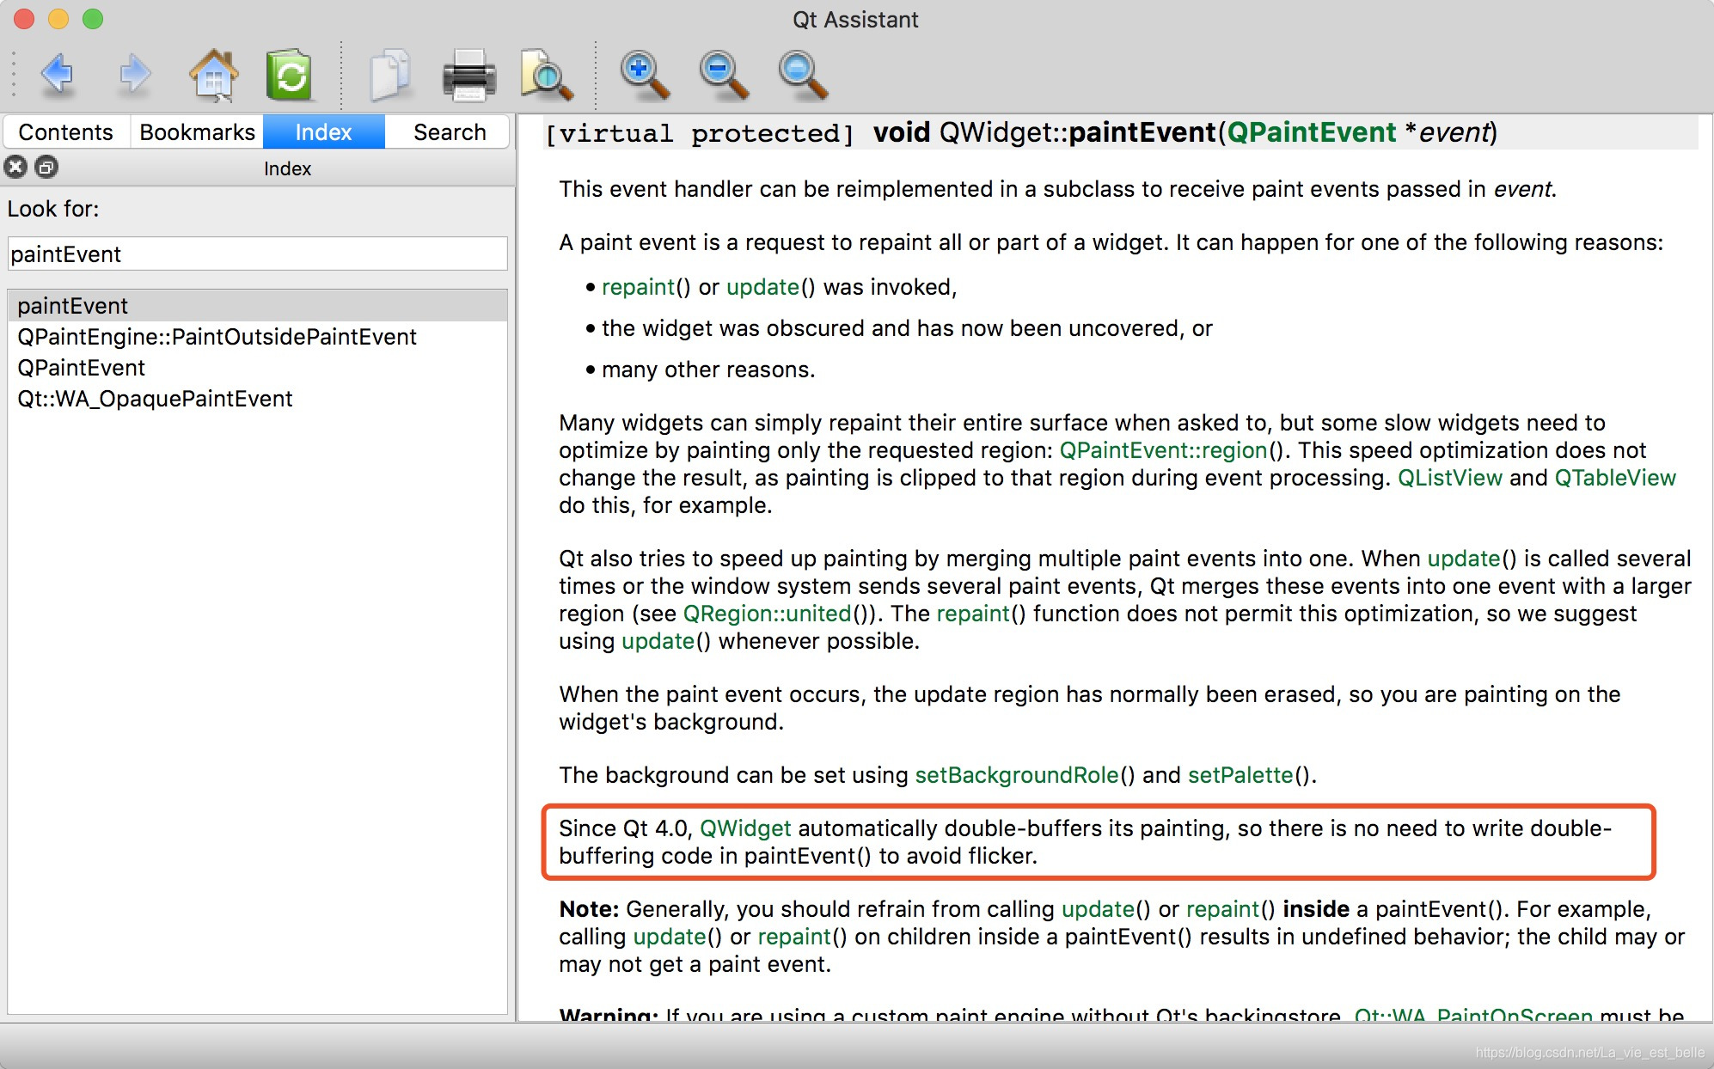The height and width of the screenshot is (1069, 1714).
Task: Open the QTableView link
Action: [x=1615, y=478]
